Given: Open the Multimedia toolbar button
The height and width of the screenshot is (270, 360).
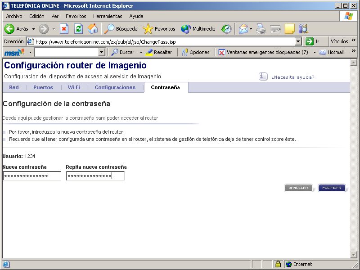Looking at the screenshot, I should 198,29.
